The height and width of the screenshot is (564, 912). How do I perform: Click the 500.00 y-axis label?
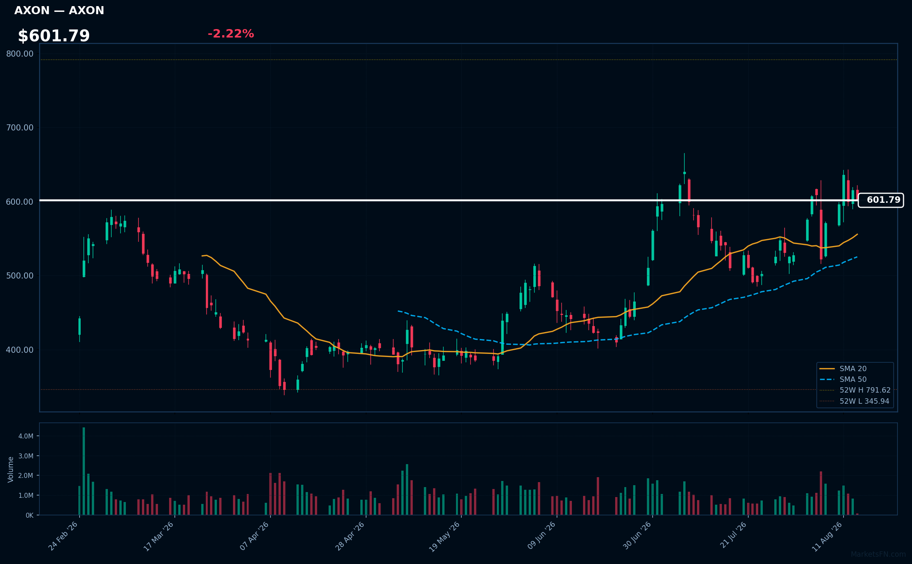[x=20, y=275]
